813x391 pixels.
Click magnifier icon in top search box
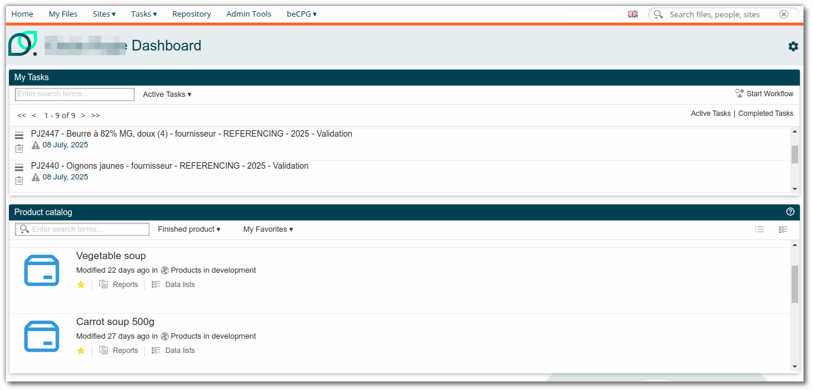[658, 14]
